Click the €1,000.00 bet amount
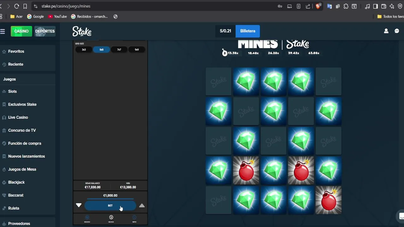The image size is (404, 227). click(110, 195)
